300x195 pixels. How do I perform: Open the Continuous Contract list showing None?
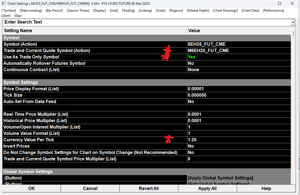(x=239, y=70)
